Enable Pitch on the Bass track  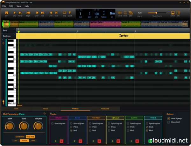point(71,127)
